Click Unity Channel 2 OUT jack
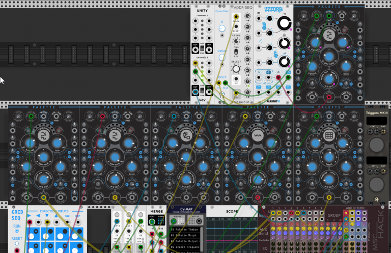This screenshot has width=391, height=253. pyautogui.click(x=195, y=92)
